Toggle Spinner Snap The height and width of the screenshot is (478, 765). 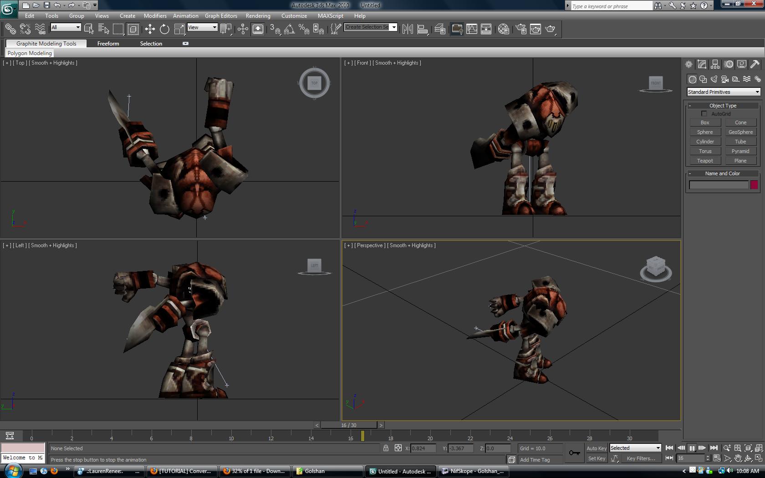(319, 29)
